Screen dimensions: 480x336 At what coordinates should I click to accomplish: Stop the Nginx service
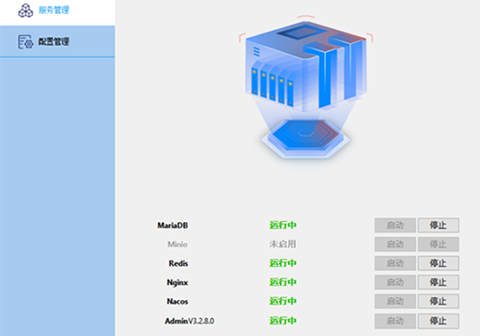[x=439, y=282]
